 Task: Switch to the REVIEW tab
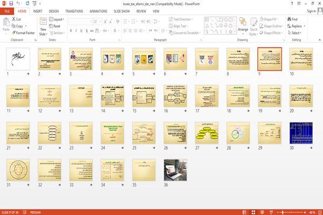(x=141, y=11)
